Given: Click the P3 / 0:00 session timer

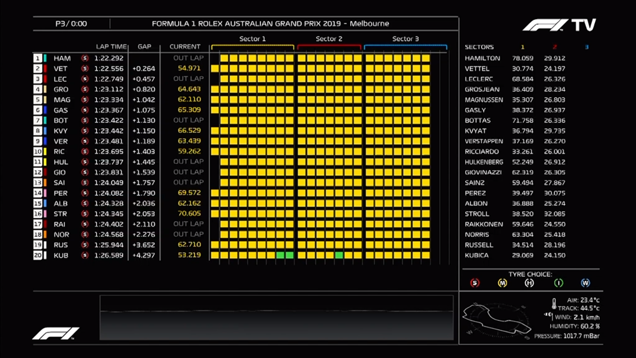Looking at the screenshot, I should (71, 24).
